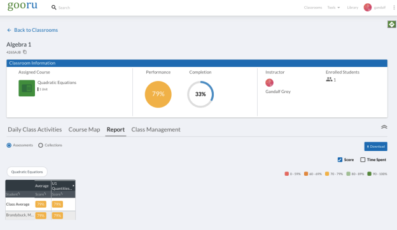Click the Gandalf Grey instructor name
397x230 pixels.
[278, 92]
